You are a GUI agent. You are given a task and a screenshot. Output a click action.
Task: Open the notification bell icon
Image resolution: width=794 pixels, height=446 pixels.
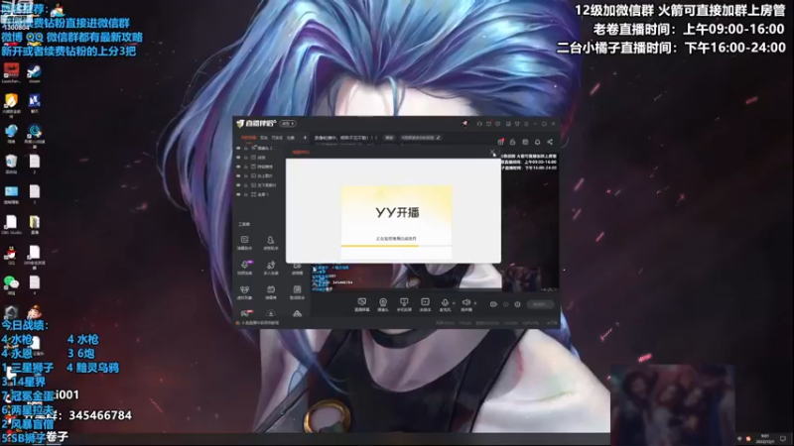(537, 142)
